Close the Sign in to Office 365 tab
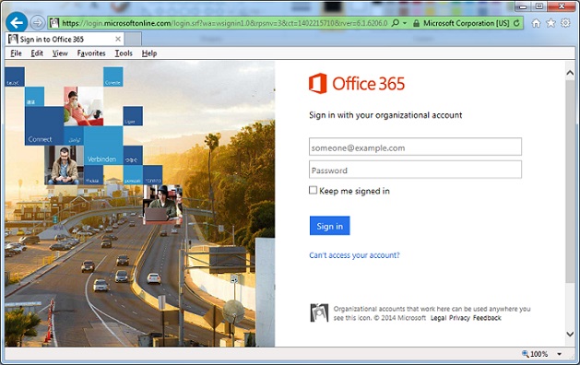The image size is (580, 365). coord(118,39)
